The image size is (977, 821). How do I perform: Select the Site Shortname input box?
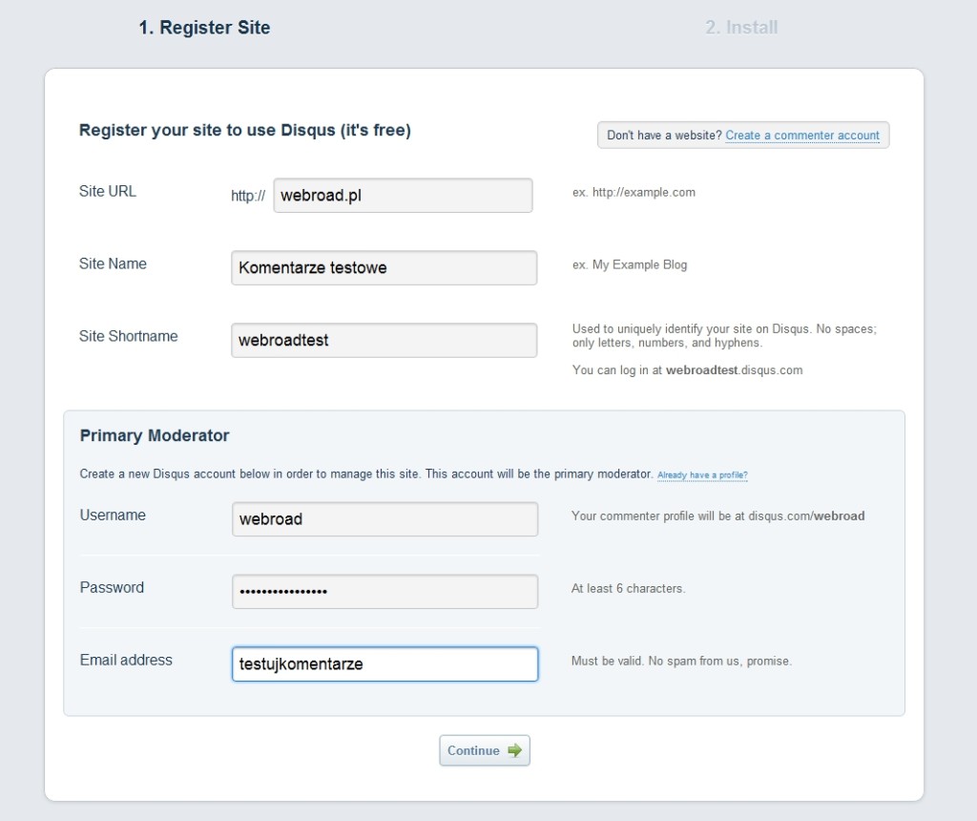[384, 340]
